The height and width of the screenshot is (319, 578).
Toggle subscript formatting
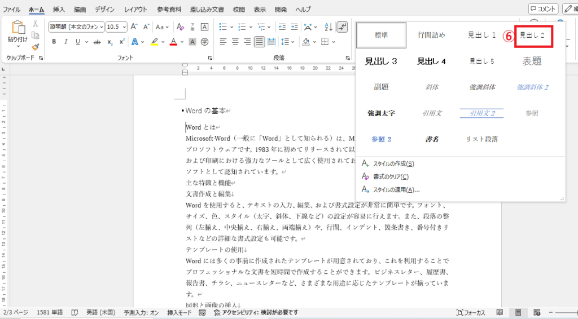(x=110, y=42)
